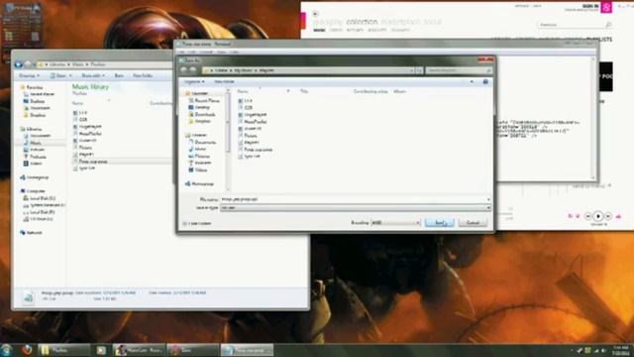The image size is (634, 357).
Task: Click Zune previous track button
Action: tap(588, 216)
